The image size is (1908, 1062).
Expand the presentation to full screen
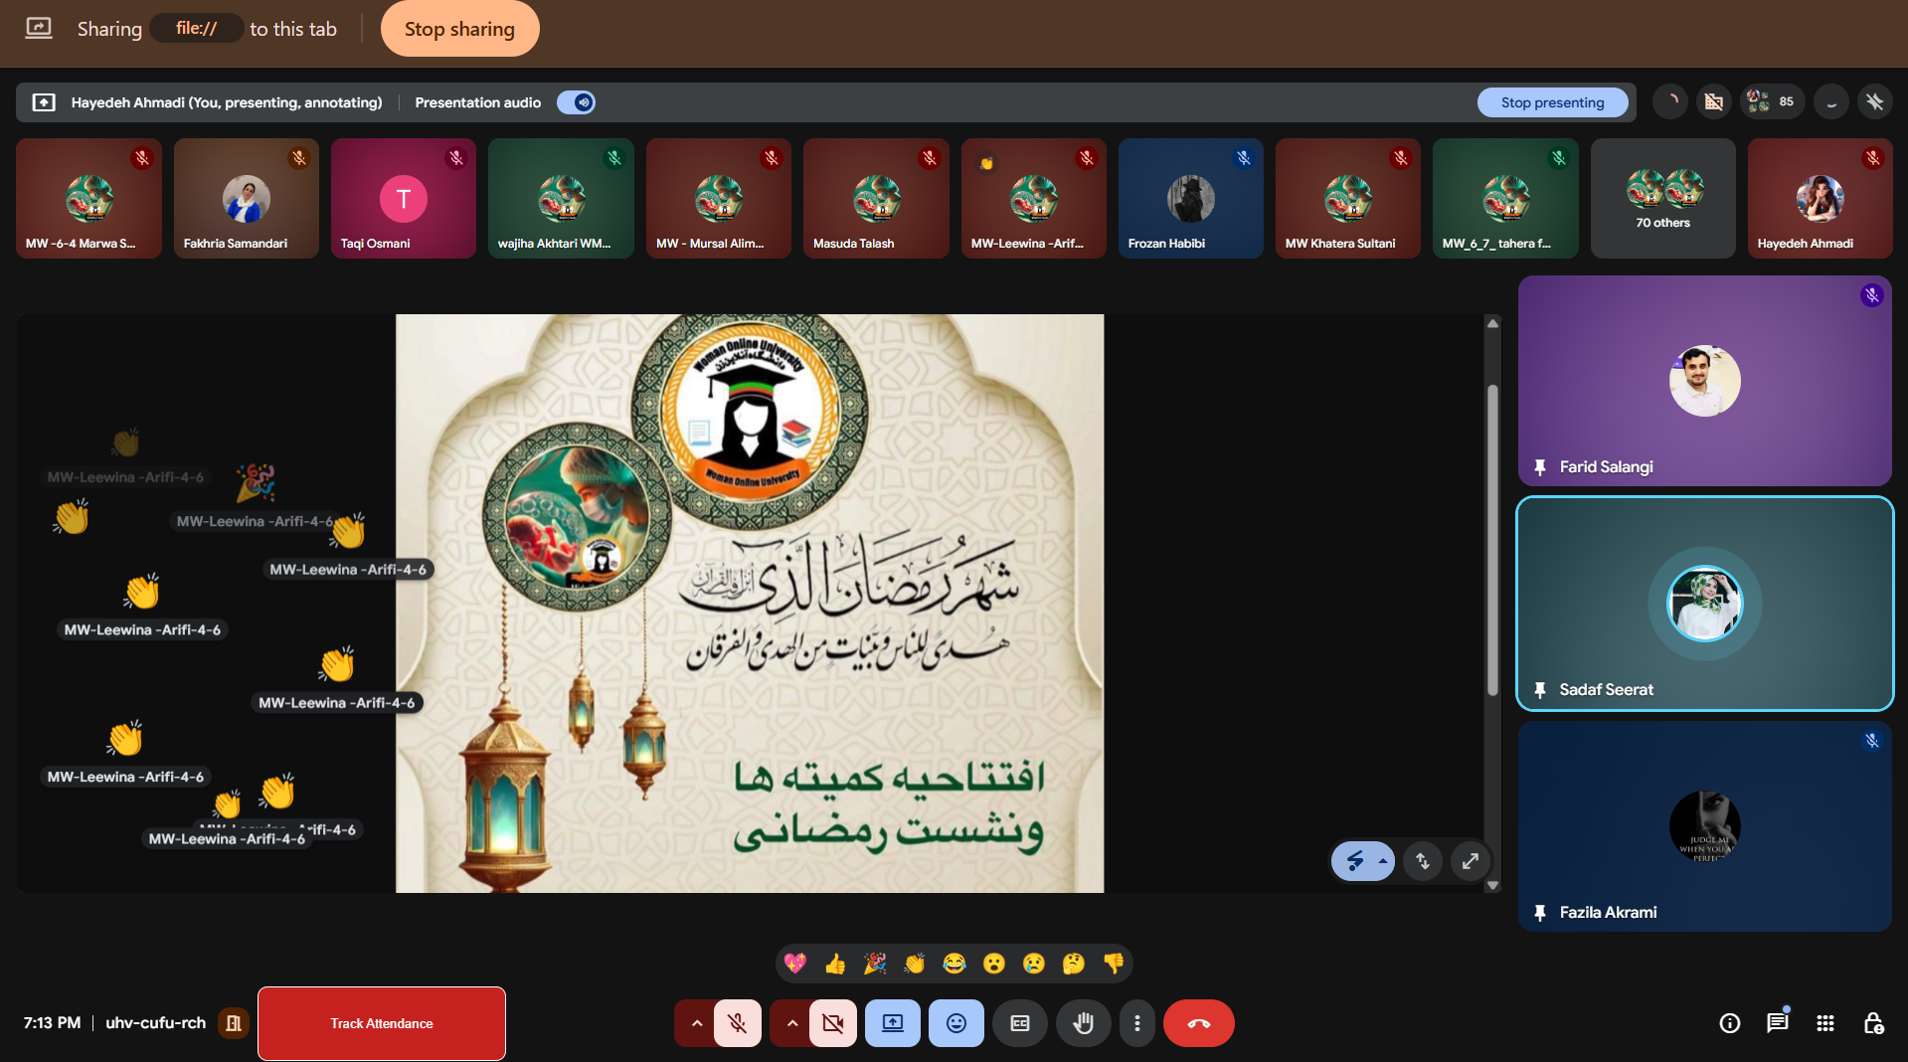point(1470,861)
